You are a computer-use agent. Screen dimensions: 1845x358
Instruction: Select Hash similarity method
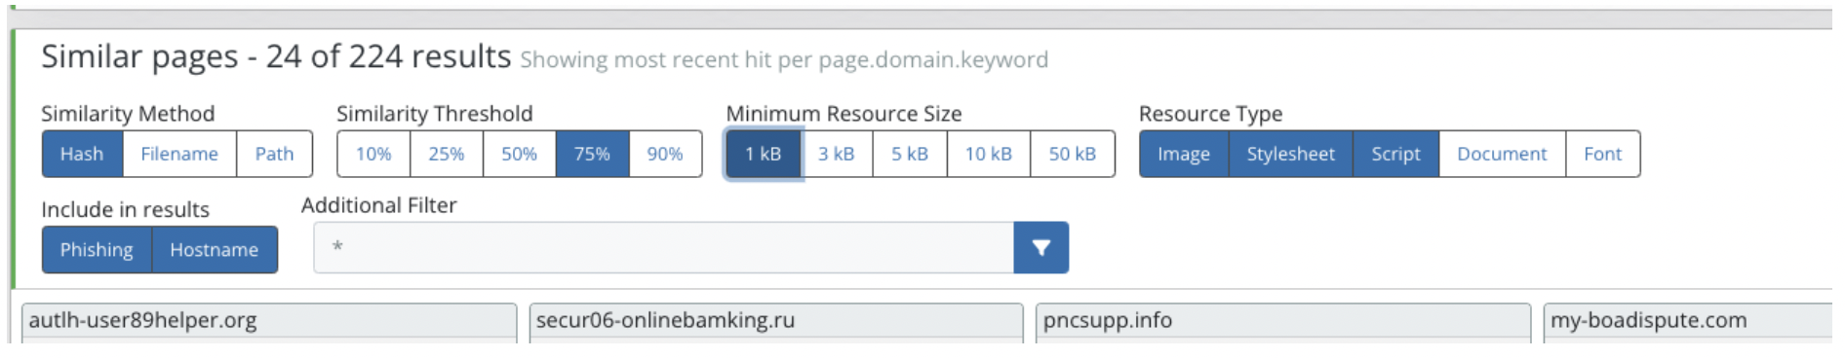pos(82,154)
